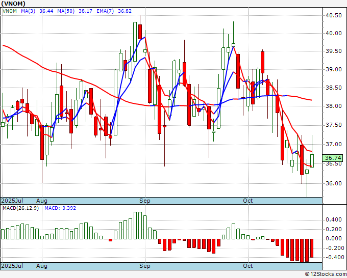Click Aug on the price chart date axis

(x=42, y=201)
